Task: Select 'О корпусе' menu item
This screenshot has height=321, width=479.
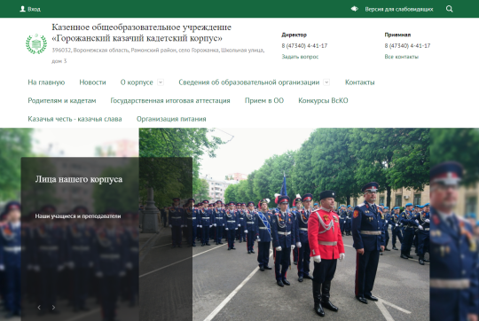Action: [x=137, y=82]
